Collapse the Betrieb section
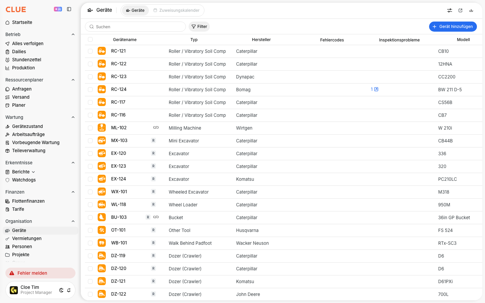The height and width of the screenshot is (303, 485). tap(73, 34)
